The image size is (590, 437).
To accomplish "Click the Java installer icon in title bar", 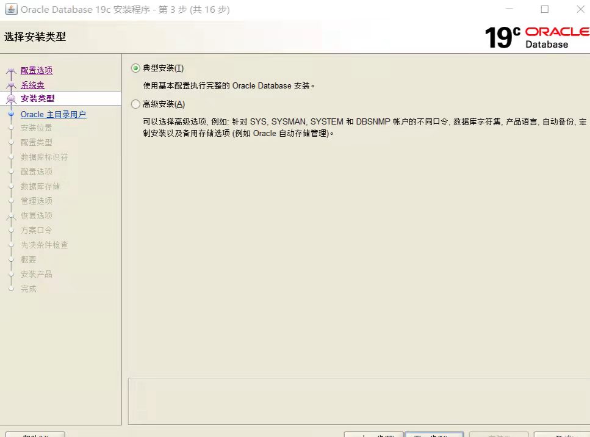I will click(11, 9).
